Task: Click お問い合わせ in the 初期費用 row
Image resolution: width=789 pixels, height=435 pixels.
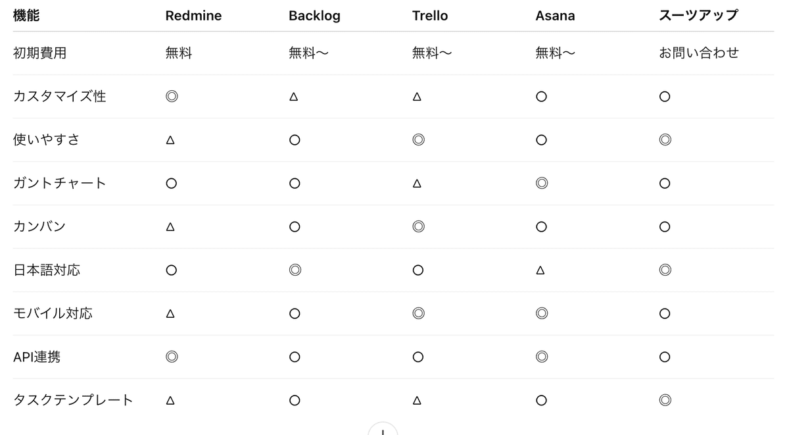Action: [x=699, y=53]
